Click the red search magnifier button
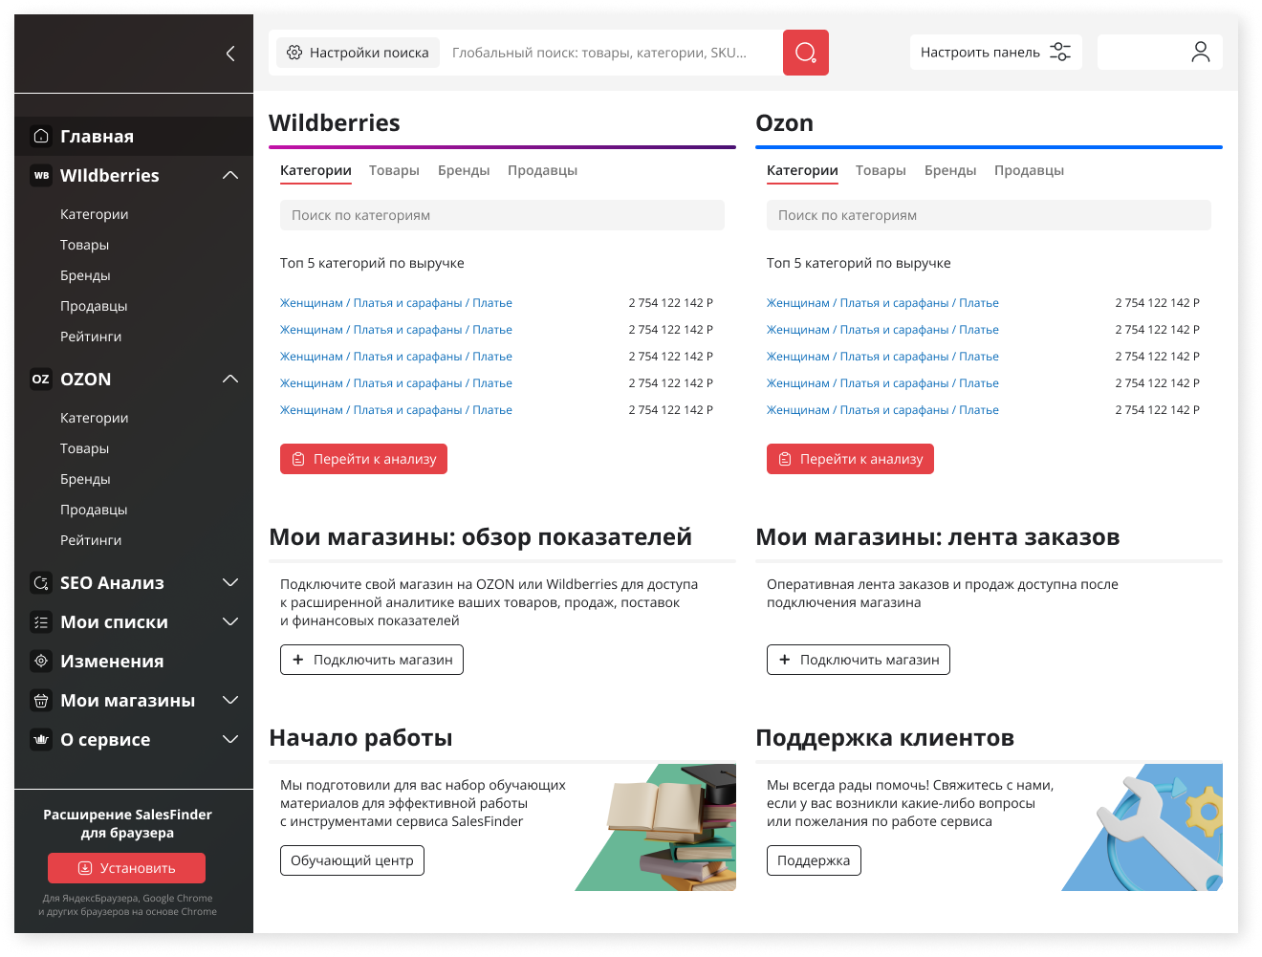The height and width of the screenshot is (957, 1262). tap(806, 53)
